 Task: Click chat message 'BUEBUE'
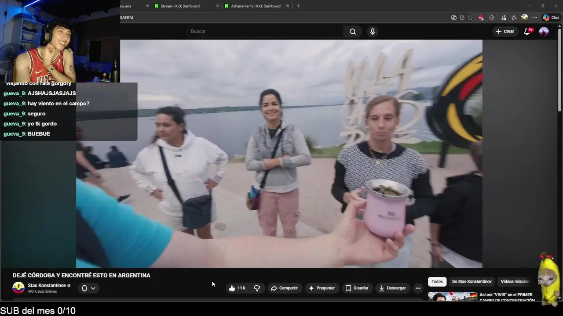pos(39,134)
